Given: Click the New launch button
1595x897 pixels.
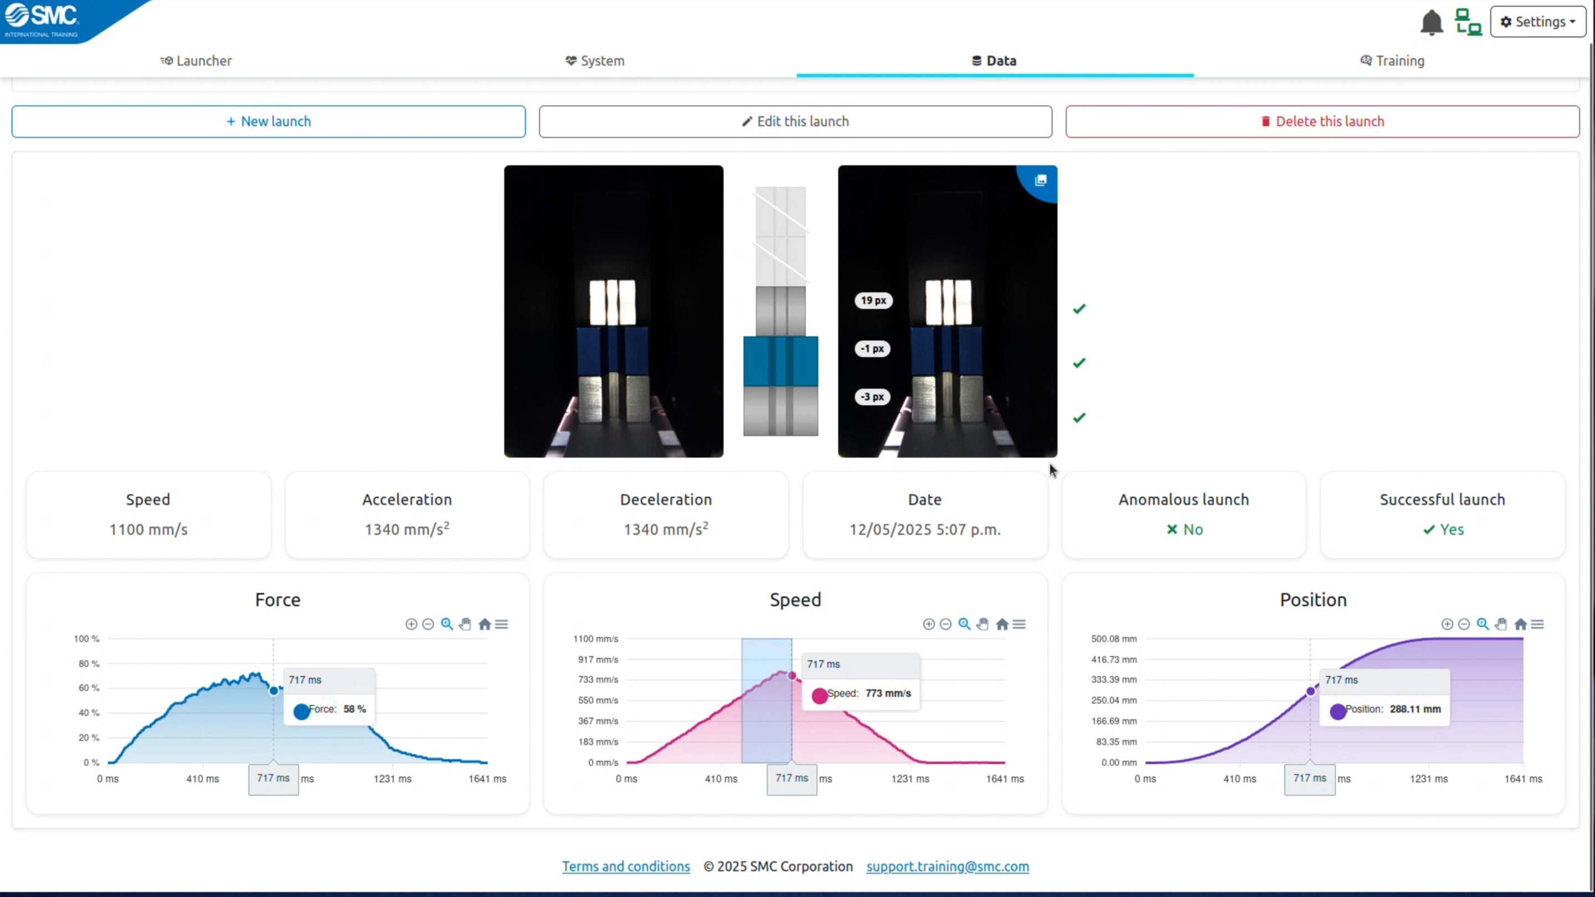Looking at the screenshot, I should click(x=268, y=121).
